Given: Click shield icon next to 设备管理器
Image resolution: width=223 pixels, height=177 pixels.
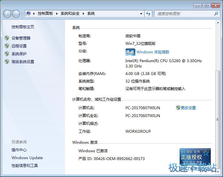Looking at the screenshot, I should [x=7, y=38].
